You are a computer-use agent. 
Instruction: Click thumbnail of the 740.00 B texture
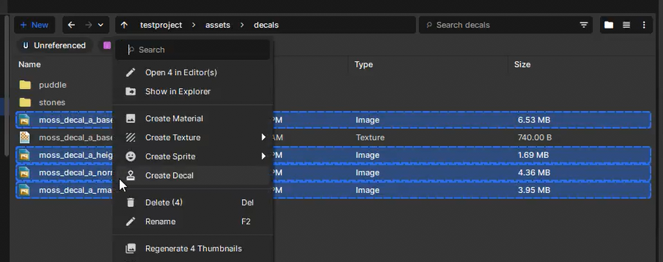(25, 137)
